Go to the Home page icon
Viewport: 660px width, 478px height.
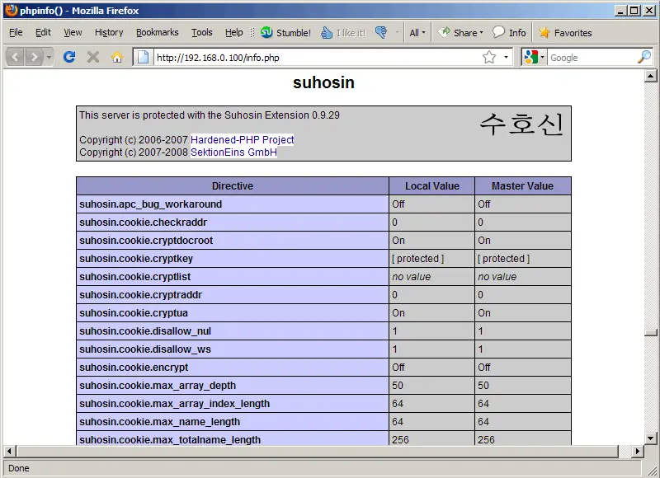117,57
